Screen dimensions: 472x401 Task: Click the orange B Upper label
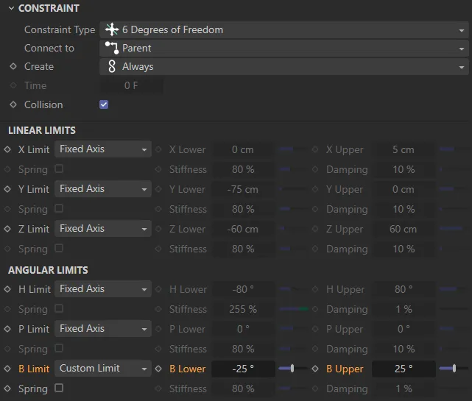pyautogui.click(x=345, y=369)
